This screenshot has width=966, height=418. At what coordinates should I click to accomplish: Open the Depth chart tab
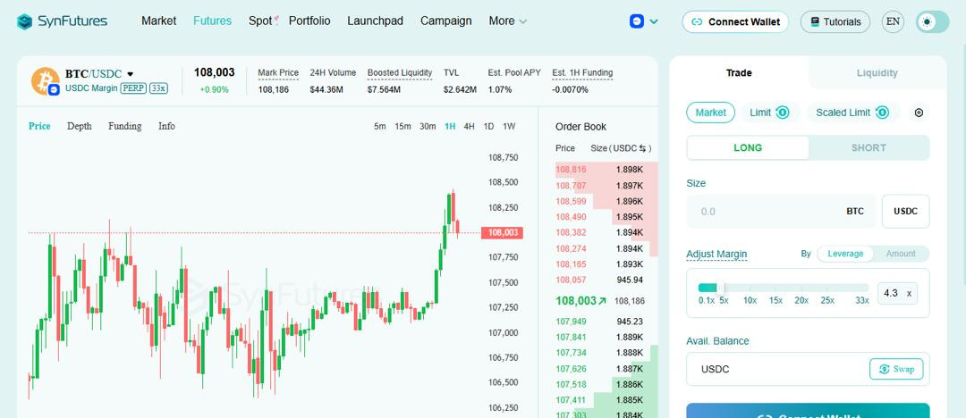[x=79, y=126]
